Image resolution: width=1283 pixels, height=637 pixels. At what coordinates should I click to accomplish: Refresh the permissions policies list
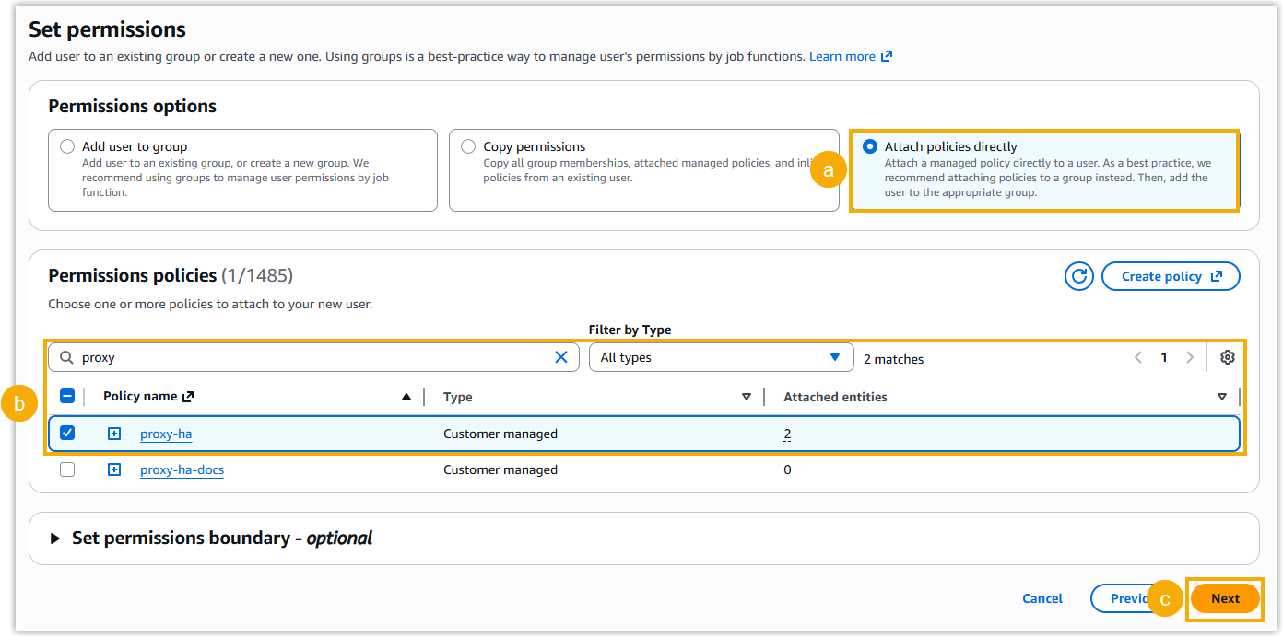[1078, 276]
